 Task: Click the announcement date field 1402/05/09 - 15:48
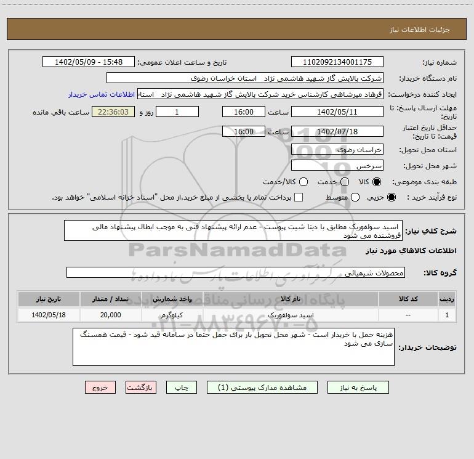(x=89, y=62)
